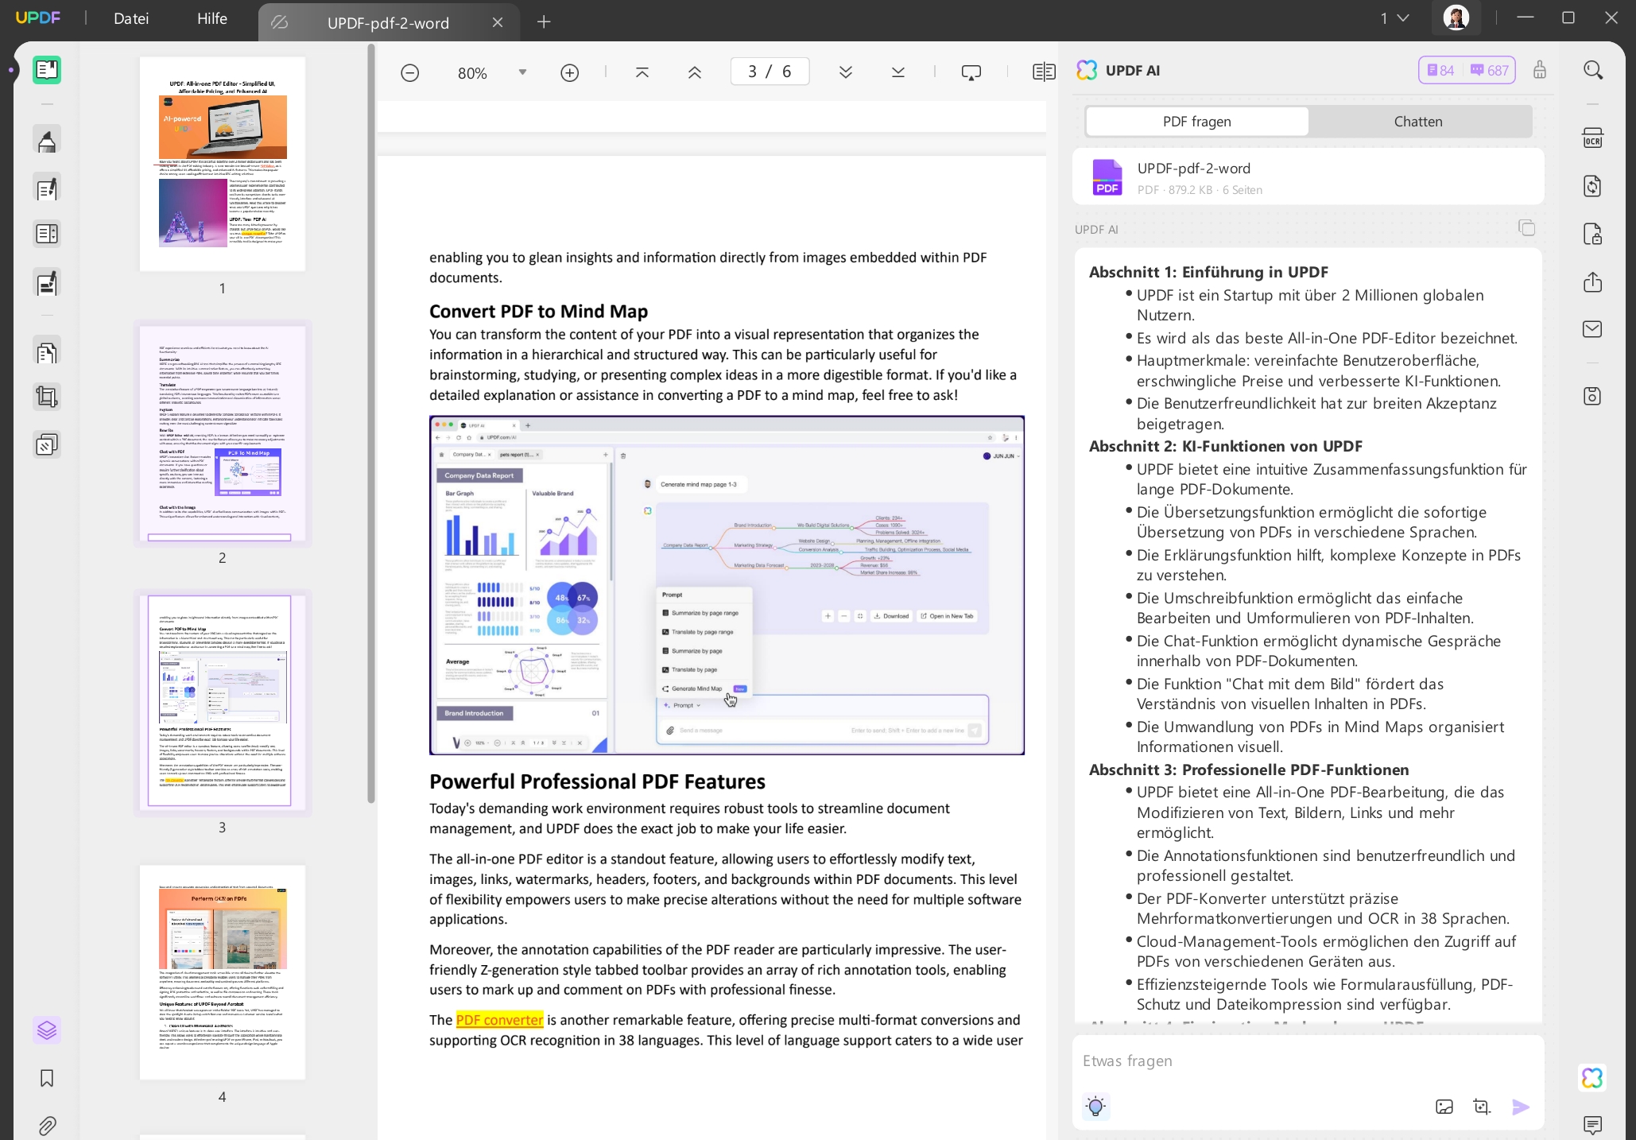Clear AI chat with broom icon
Screen dimensions: 1636x1140
tap(1540, 70)
